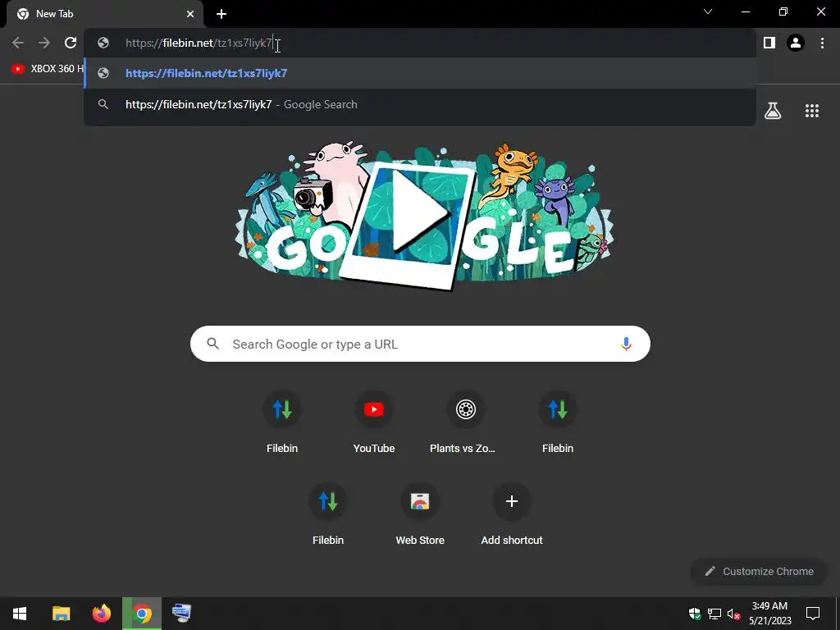Open the notification center icon
This screenshot has height=630, width=840.
click(x=813, y=614)
